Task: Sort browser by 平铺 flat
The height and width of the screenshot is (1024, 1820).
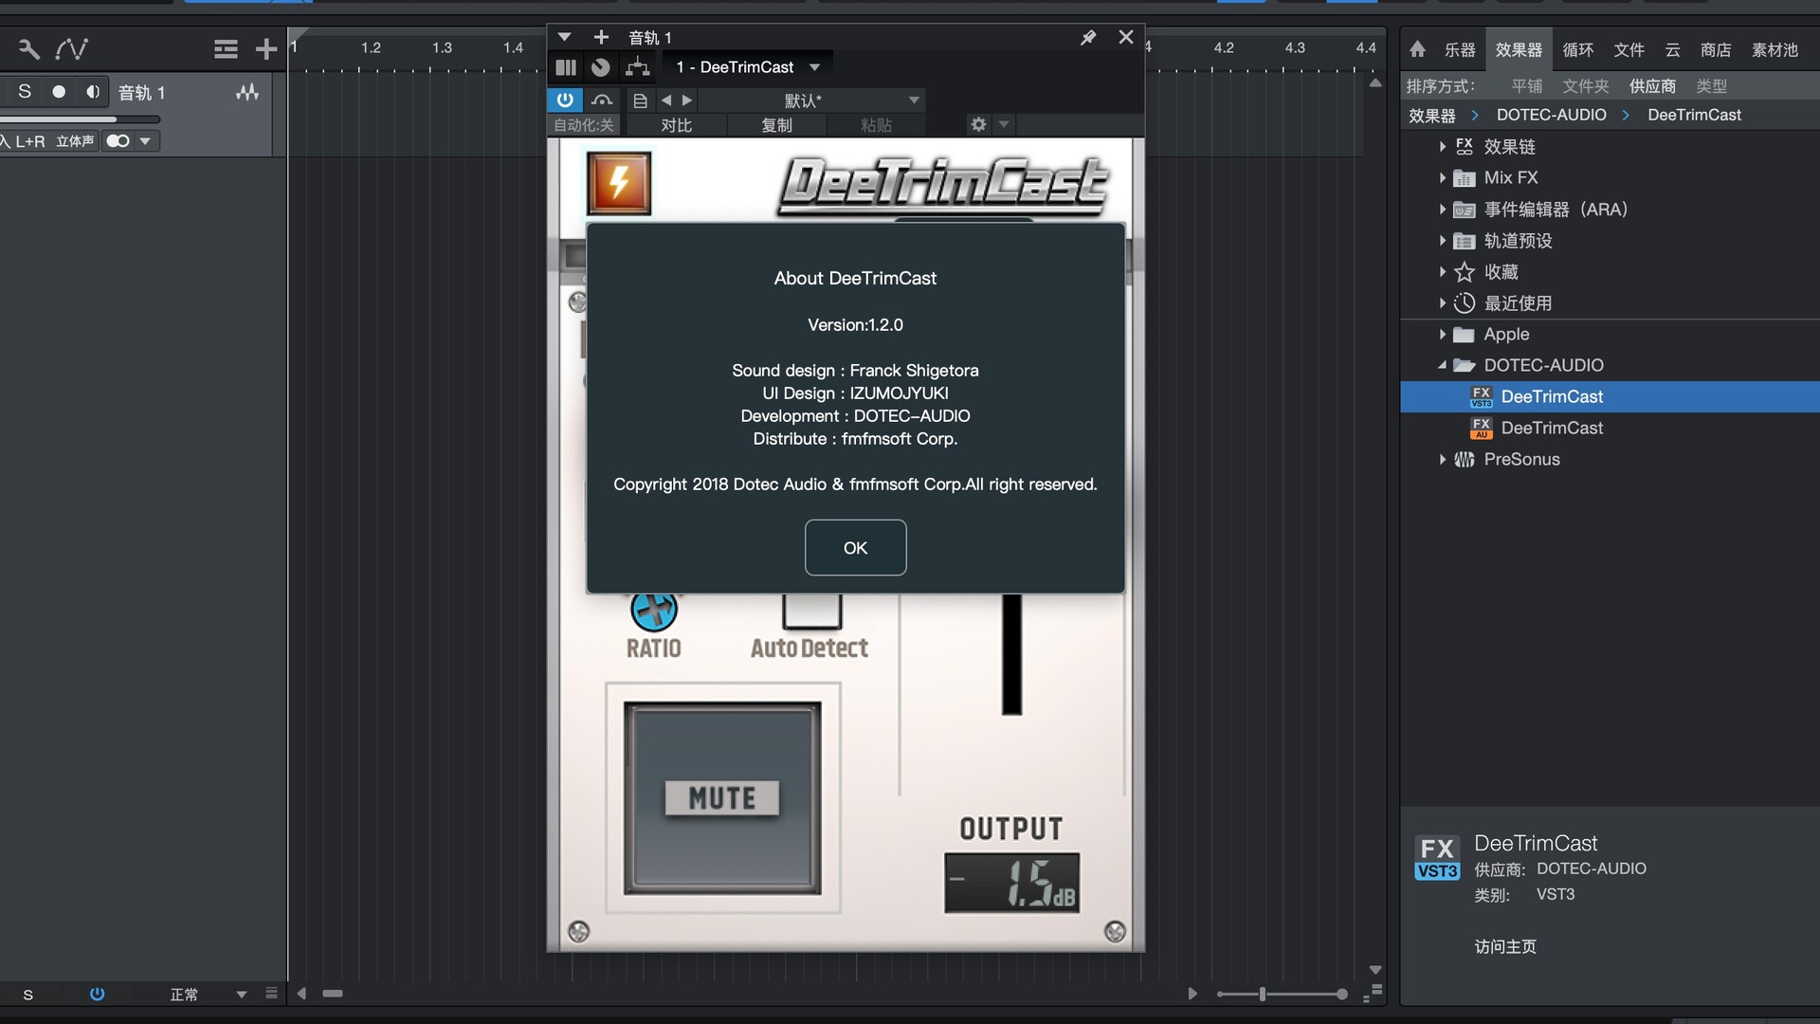Action: 1527,86
